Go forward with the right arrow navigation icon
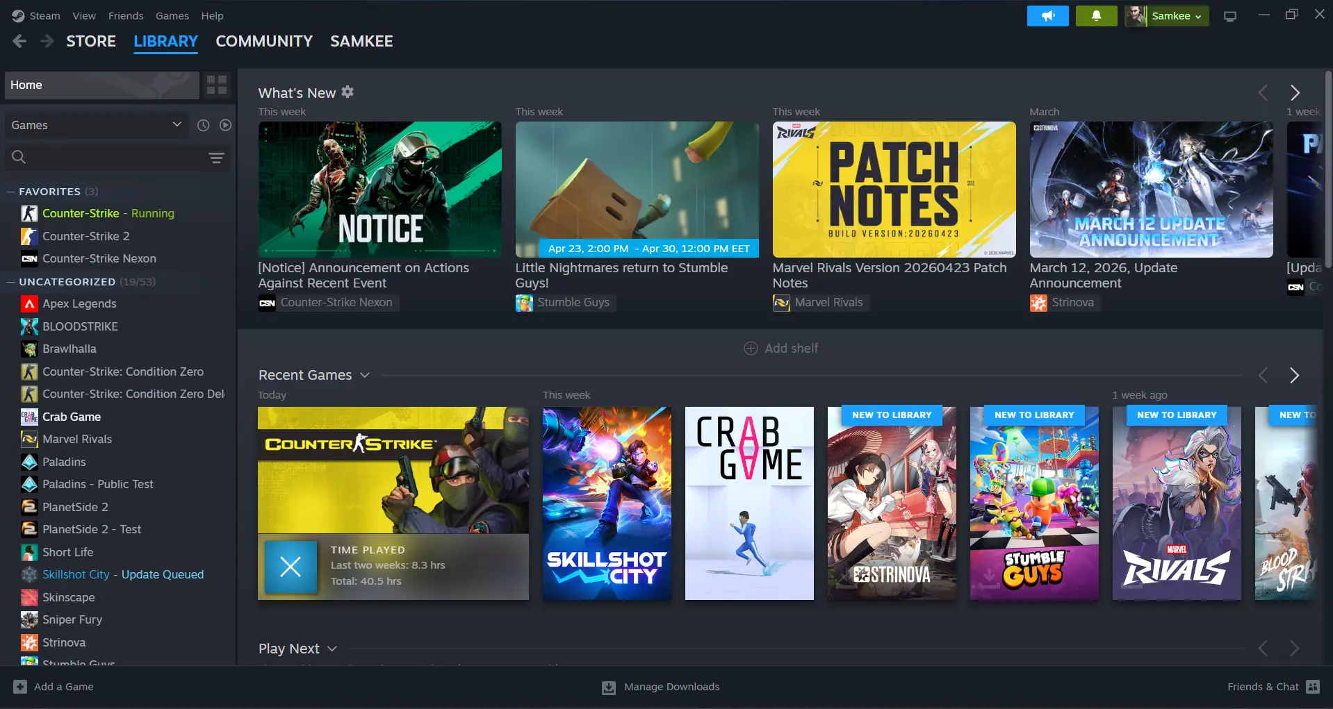This screenshot has height=709, width=1333. (47, 42)
